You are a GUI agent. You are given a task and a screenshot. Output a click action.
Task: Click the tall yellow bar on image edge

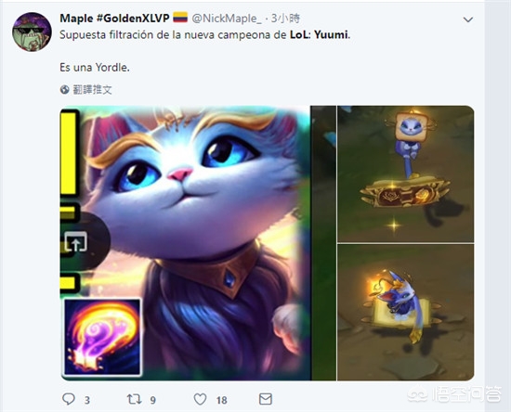click(69, 153)
